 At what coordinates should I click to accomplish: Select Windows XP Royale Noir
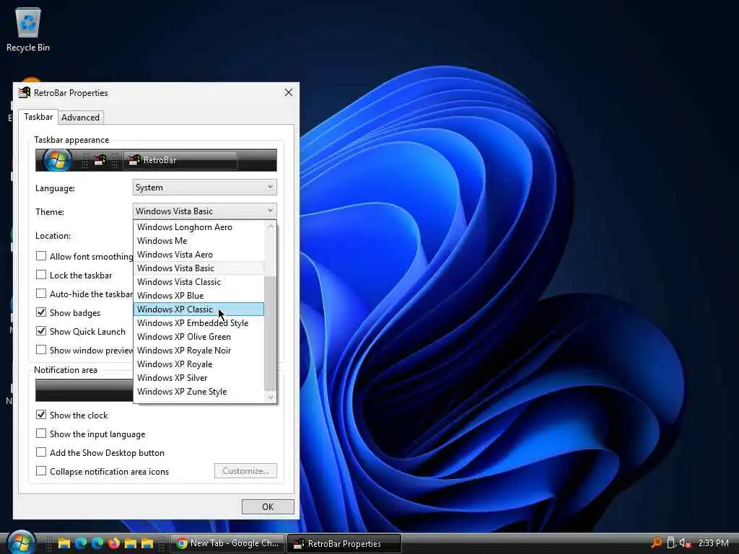(x=198, y=350)
